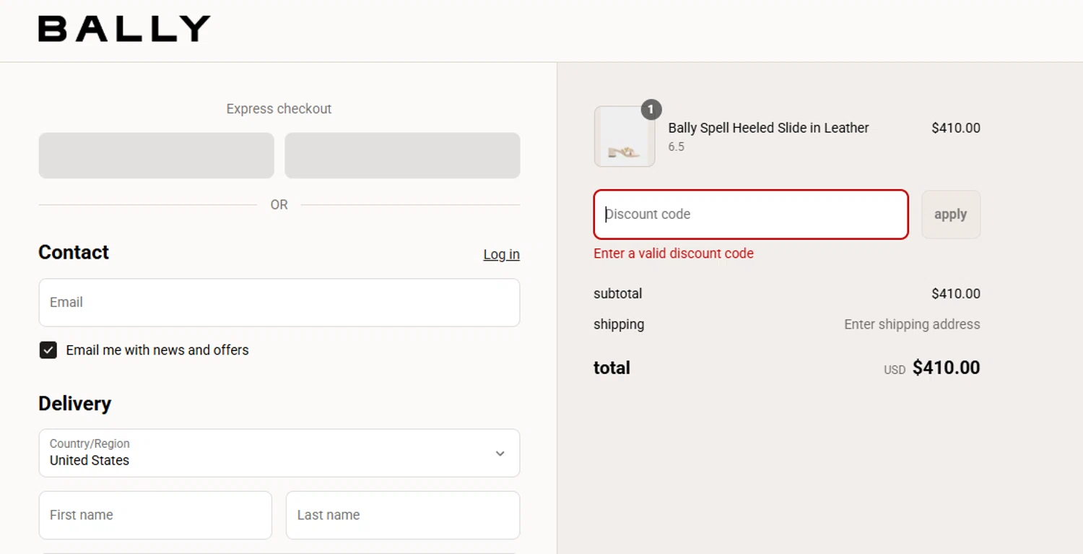Click the Discount code field
Image resolution: width=1083 pixels, height=554 pixels.
pos(751,215)
